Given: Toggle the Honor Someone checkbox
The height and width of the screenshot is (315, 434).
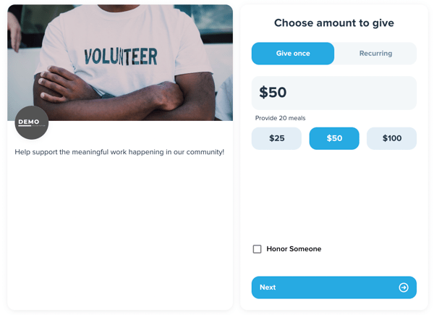Looking at the screenshot, I should 257,249.
